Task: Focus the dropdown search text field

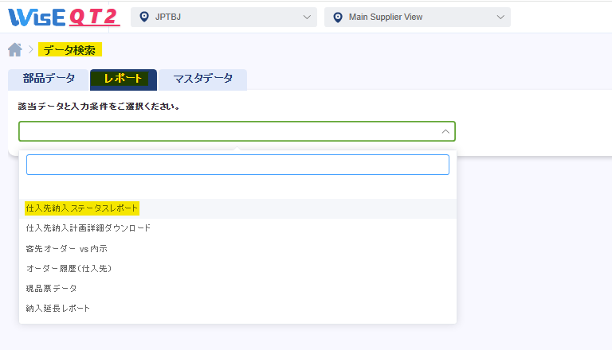Action: point(237,165)
